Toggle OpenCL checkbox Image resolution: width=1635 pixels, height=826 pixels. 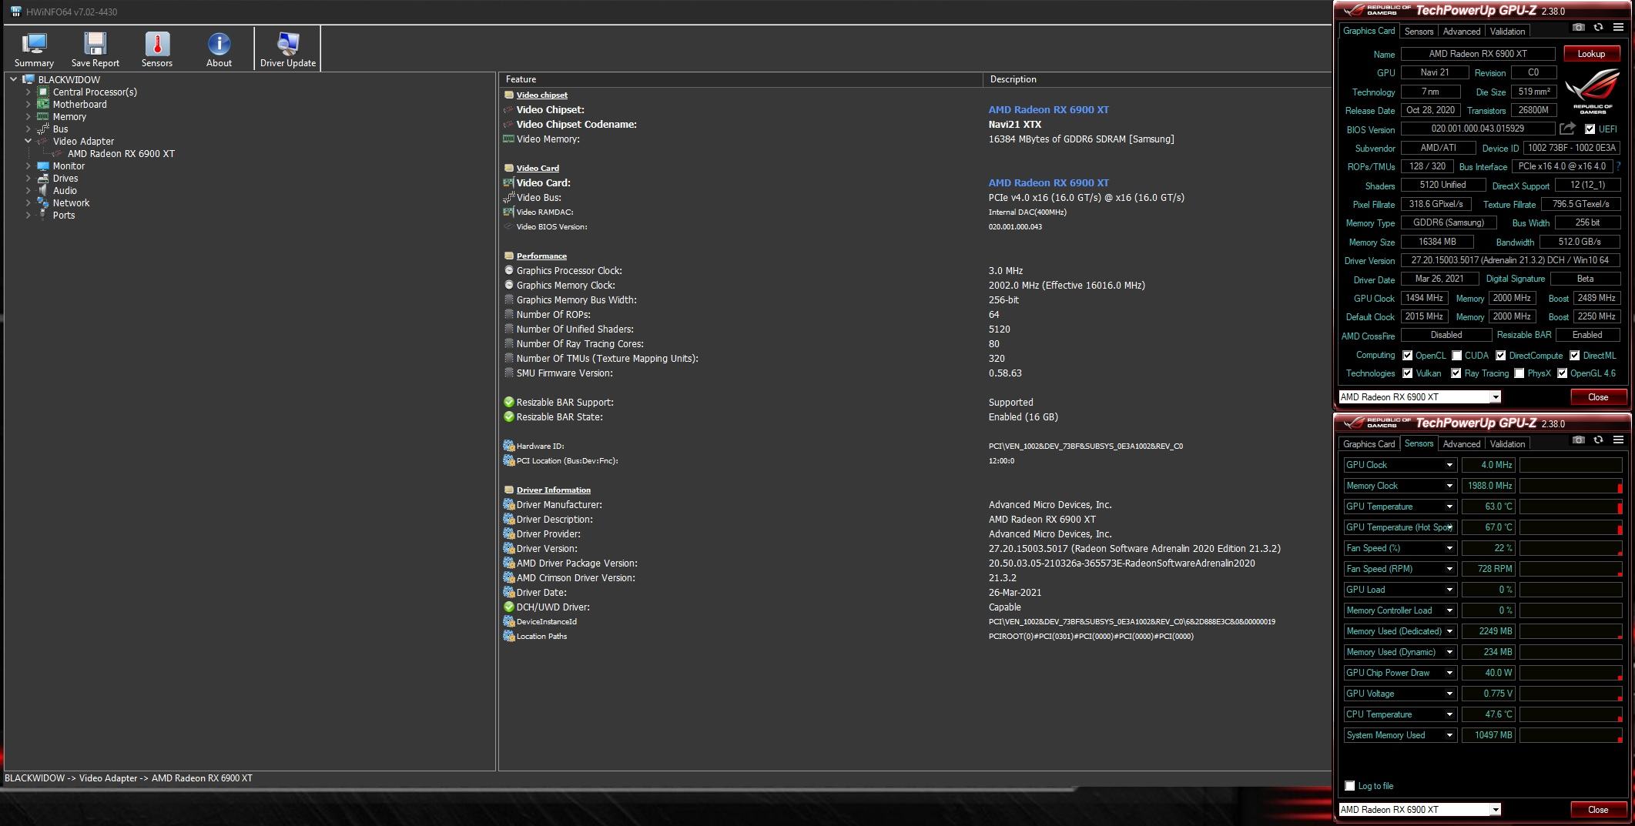coord(1407,356)
